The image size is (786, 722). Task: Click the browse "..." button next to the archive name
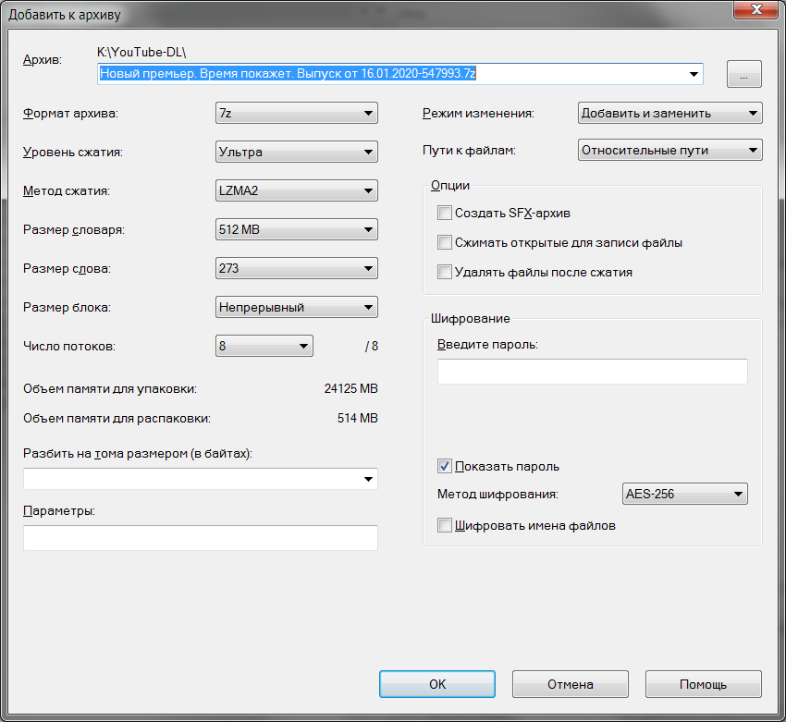pos(743,74)
